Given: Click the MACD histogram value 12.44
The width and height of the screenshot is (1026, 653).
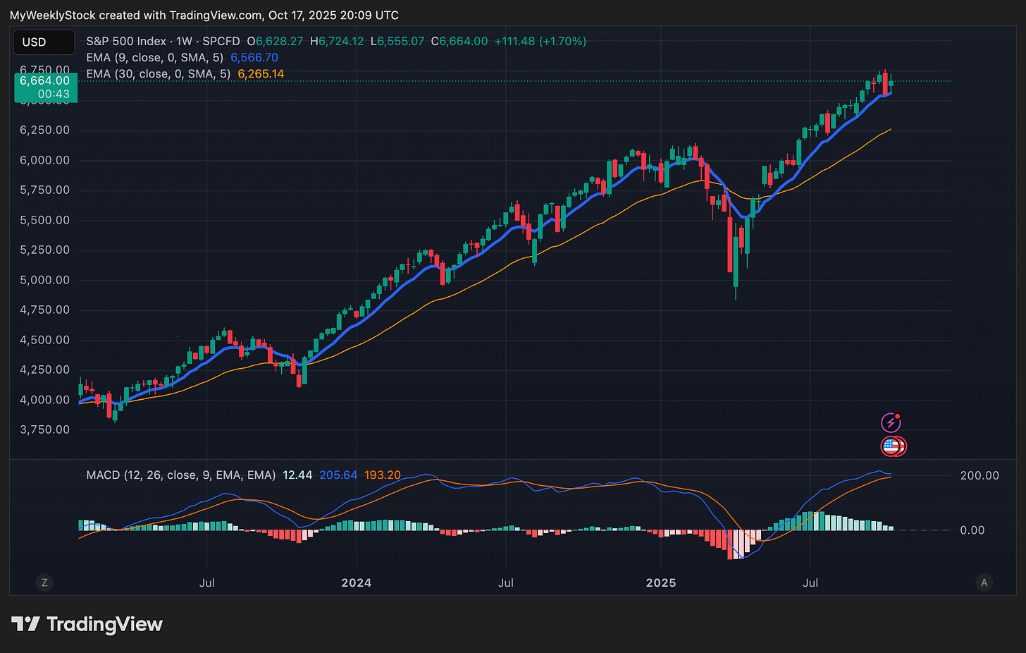Looking at the screenshot, I should [x=297, y=475].
